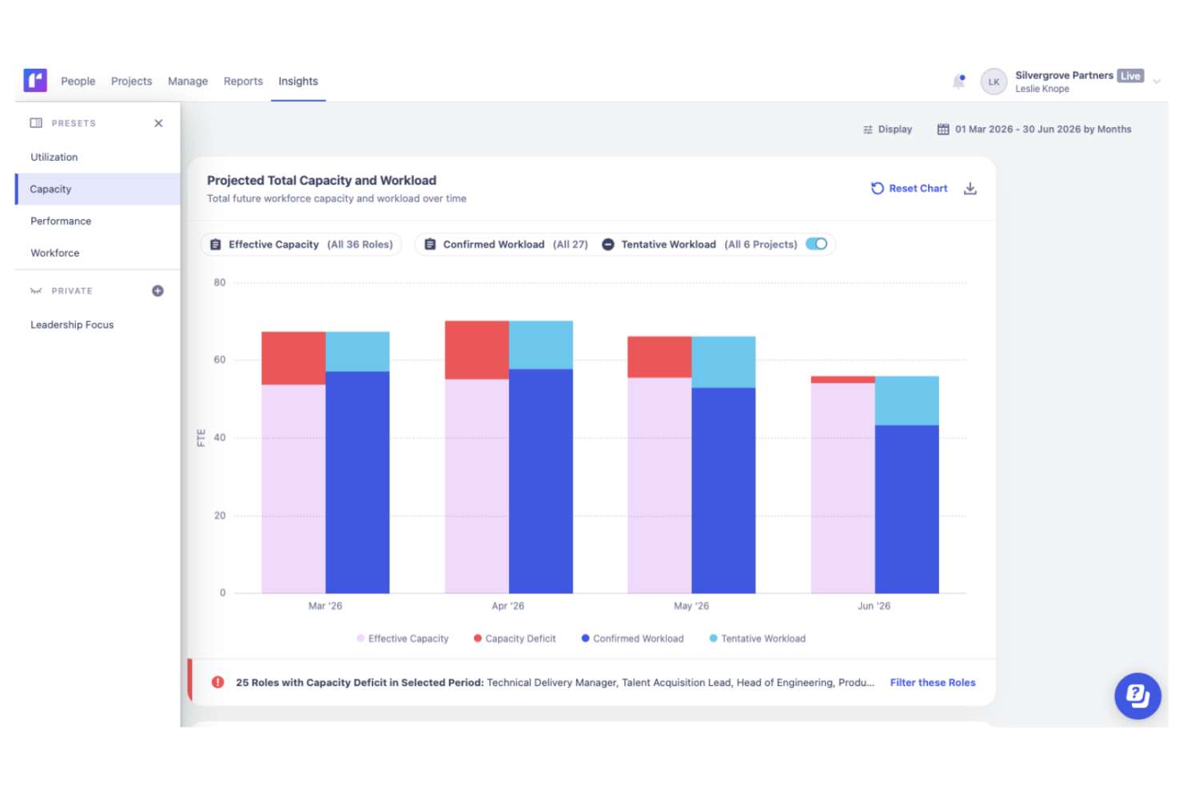This screenshot has width=1183, height=789.
Task: Open the Reports menu
Action: [x=243, y=82]
